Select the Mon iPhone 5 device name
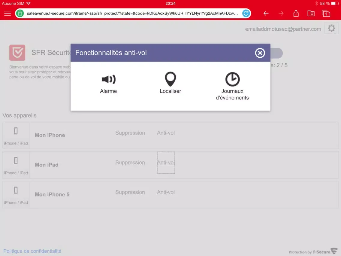 click(x=52, y=194)
